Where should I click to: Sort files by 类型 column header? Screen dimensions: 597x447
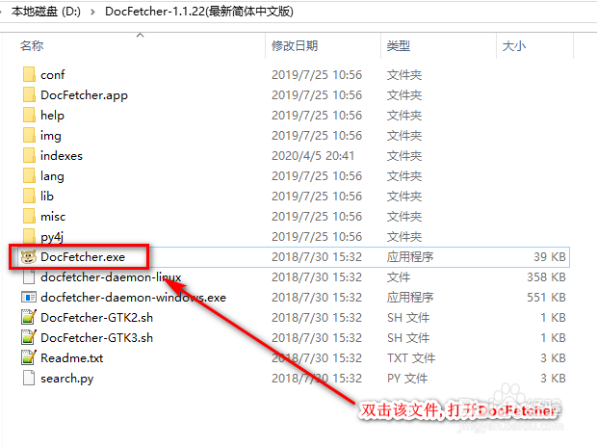(399, 46)
